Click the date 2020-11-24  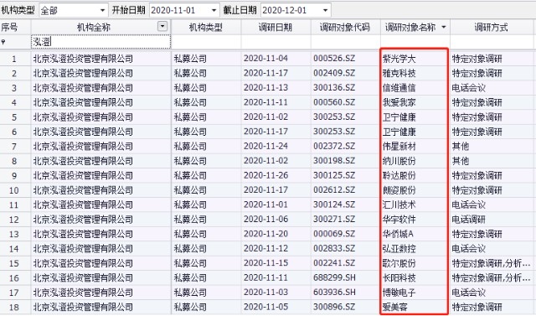coord(265,147)
